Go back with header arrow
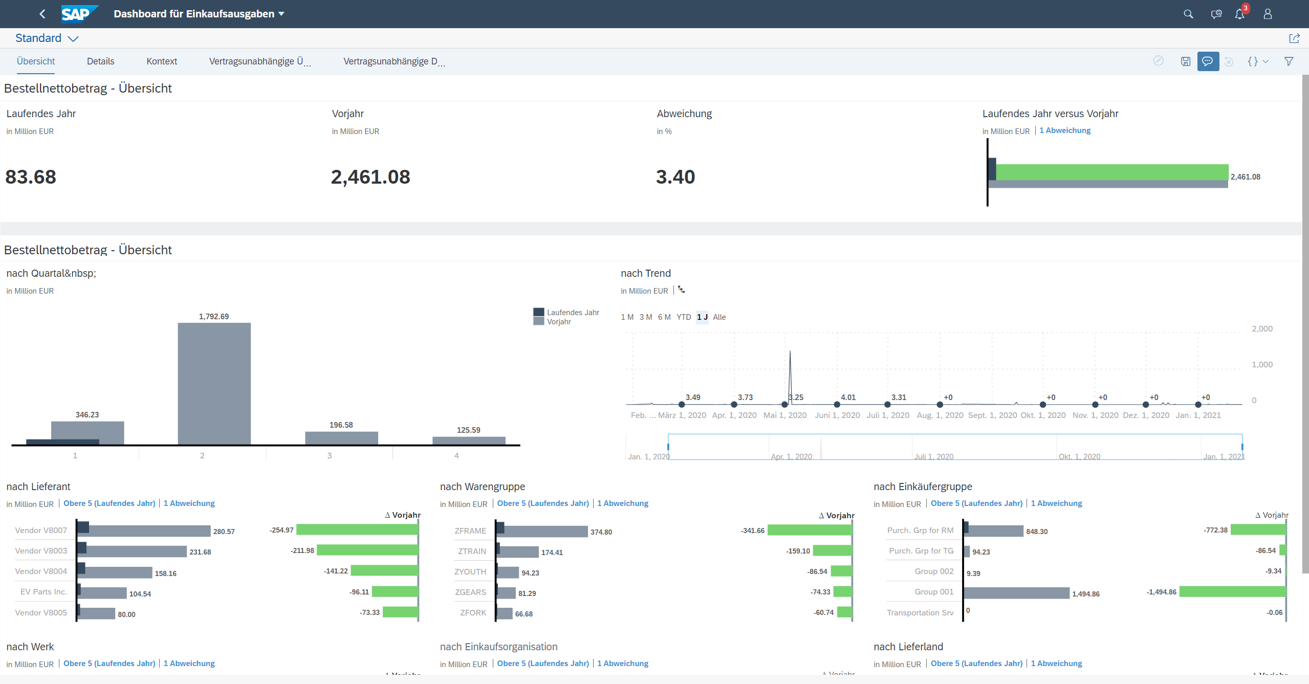Screen dimensions: 1309x684 (42, 14)
